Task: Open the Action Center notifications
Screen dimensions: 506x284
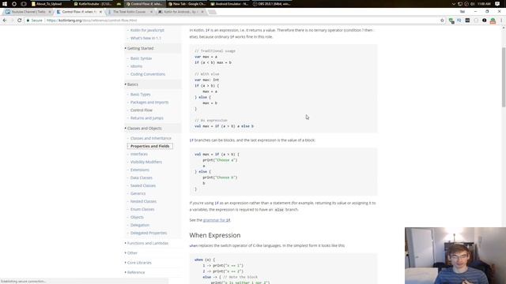Action: coord(497,4)
